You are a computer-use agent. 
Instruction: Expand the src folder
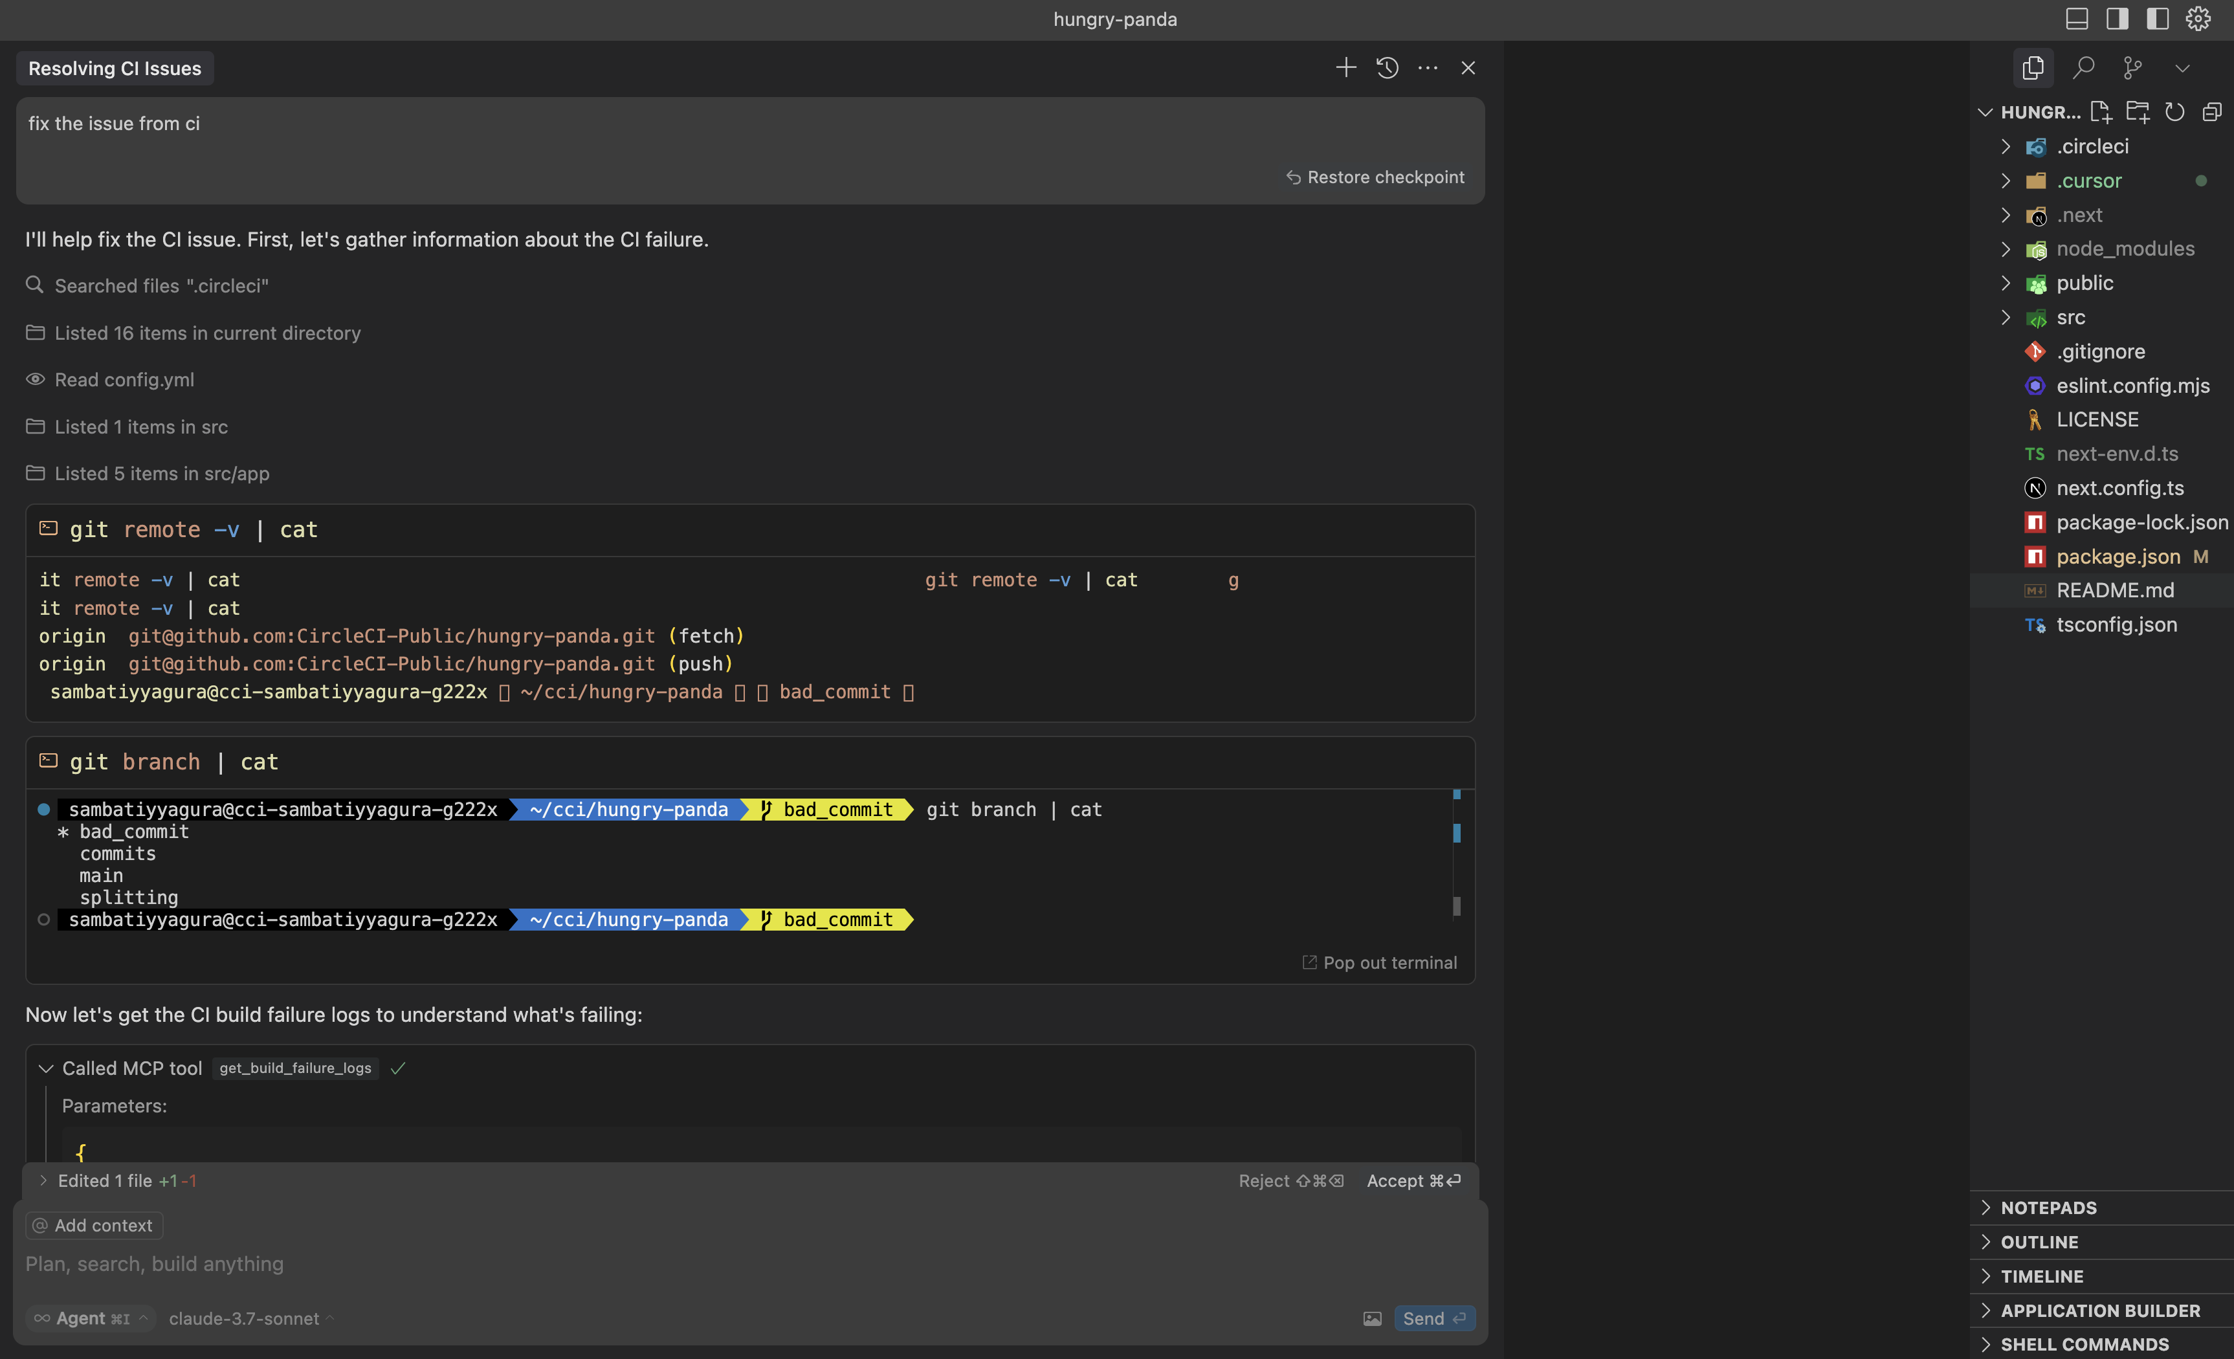2005,317
